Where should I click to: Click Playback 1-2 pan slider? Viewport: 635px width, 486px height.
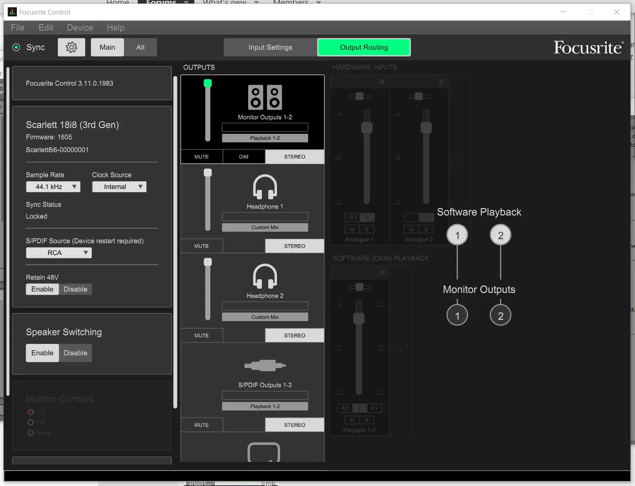pyautogui.click(x=359, y=286)
